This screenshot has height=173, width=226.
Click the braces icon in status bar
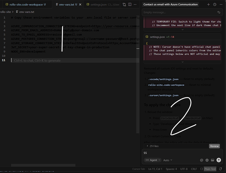pyautogui.click(x=202, y=169)
